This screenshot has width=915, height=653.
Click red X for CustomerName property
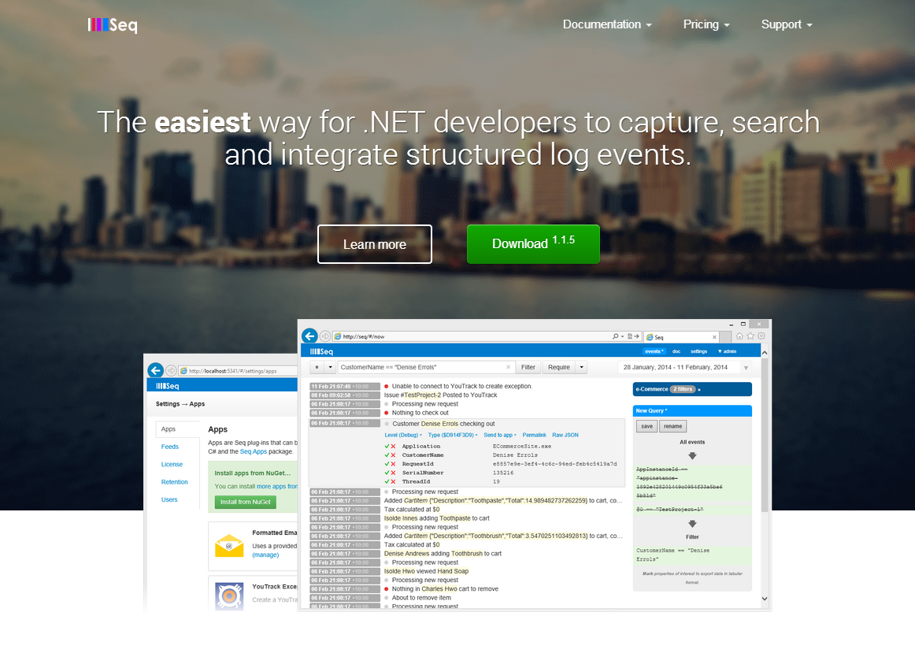point(393,455)
